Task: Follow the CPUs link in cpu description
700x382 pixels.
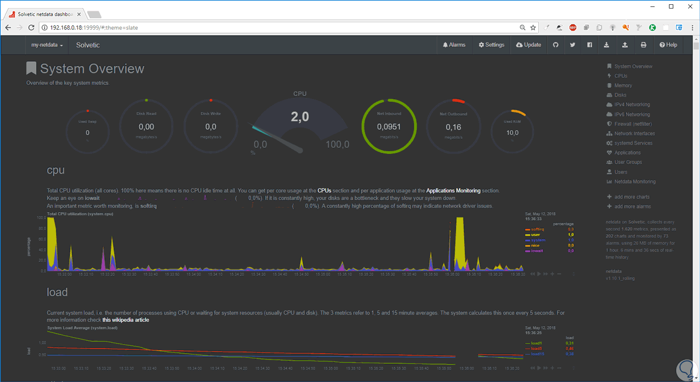Action: [324, 190]
